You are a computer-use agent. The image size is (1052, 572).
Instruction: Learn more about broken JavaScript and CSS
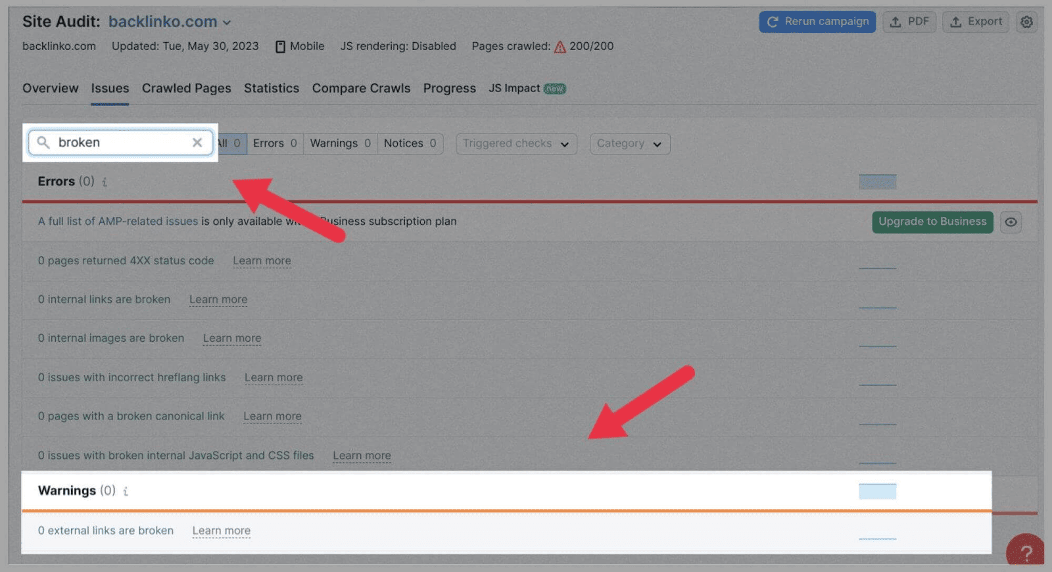362,456
